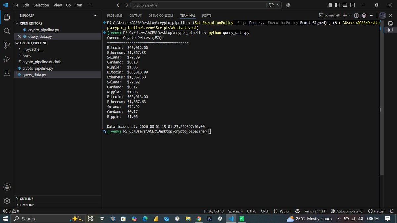Toggle the bottom panel visibility
This screenshot has width=397, height=223.
click(345, 5)
